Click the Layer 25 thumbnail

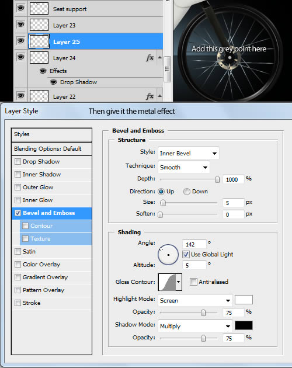pos(39,41)
